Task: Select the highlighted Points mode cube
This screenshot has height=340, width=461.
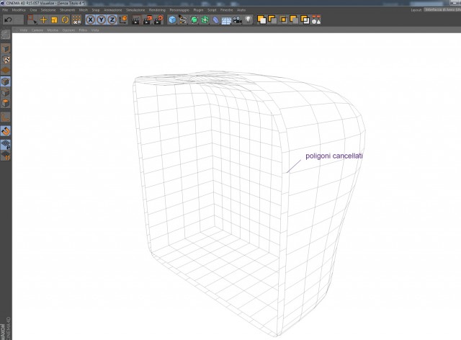Action: (x=6, y=81)
